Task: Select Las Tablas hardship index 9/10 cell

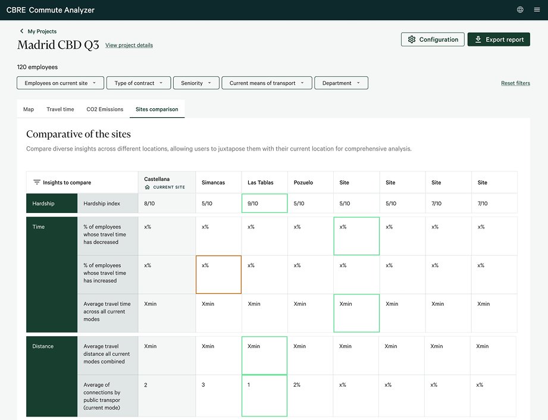Action: coord(265,203)
